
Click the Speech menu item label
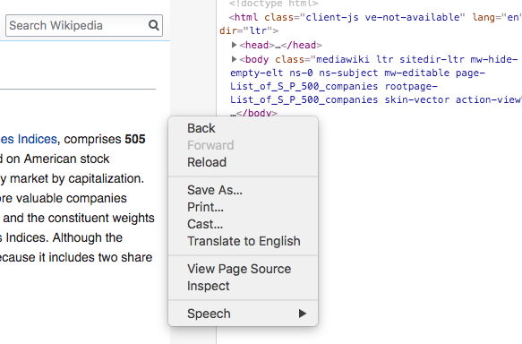209,314
